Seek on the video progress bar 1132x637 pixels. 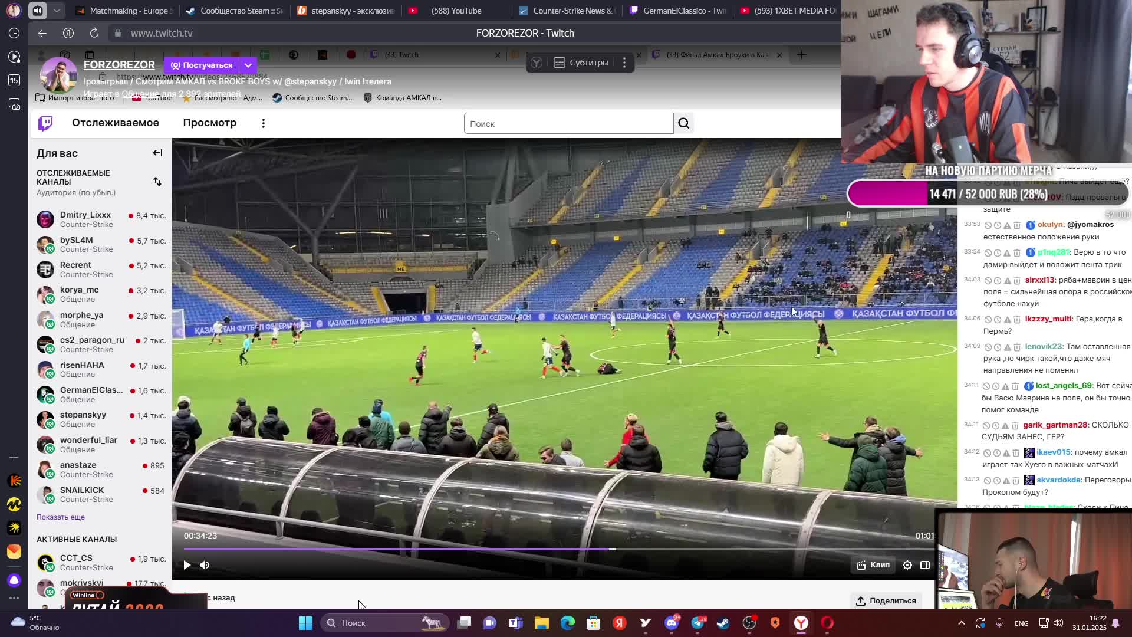pos(559,549)
